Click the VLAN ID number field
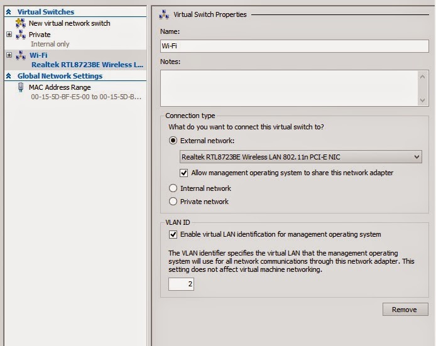This screenshot has height=346, width=436. (x=181, y=284)
